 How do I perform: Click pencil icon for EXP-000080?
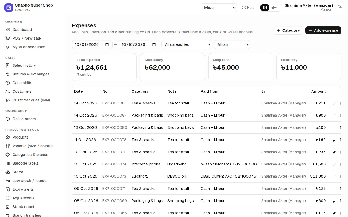point(334,128)
